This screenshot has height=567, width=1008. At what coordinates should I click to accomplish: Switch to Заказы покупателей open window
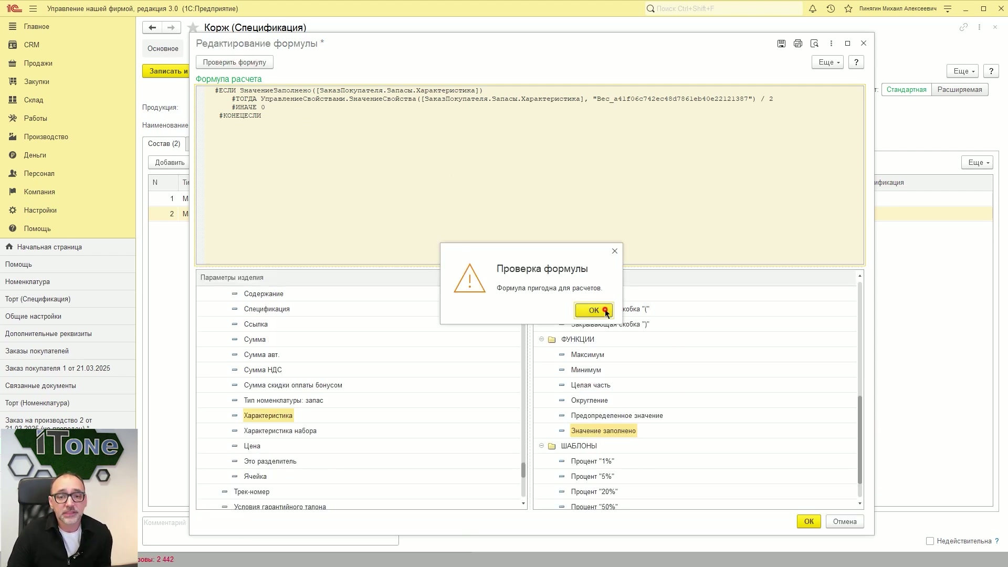[x=37, y=351]
